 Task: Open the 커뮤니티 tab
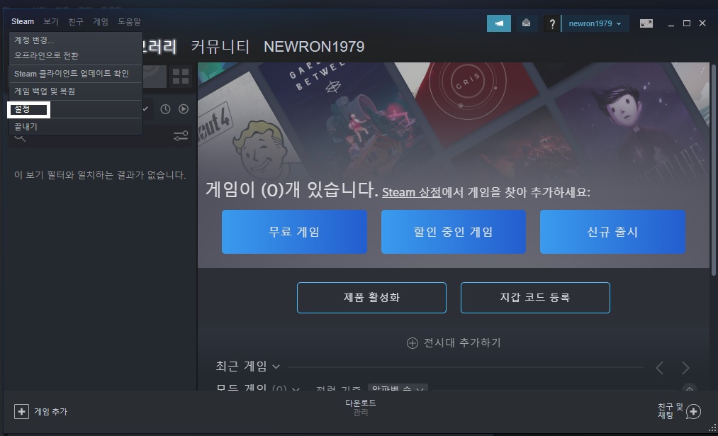pyautogui.click(x=220, y=47)
